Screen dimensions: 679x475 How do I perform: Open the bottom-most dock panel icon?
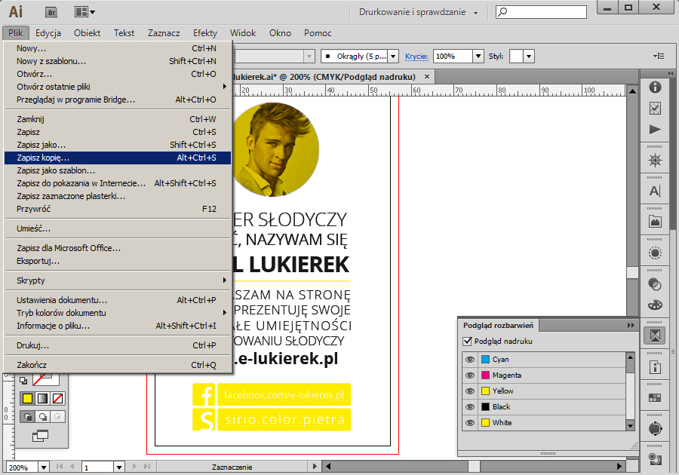655,459
